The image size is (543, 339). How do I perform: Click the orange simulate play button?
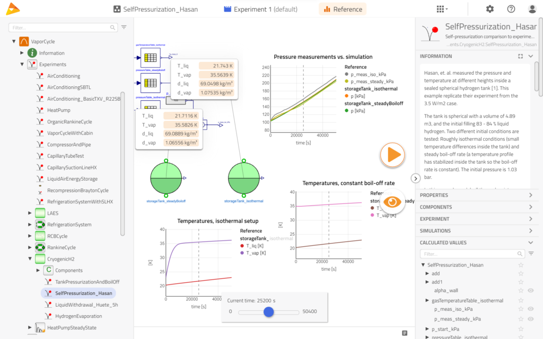coord(392,155)
